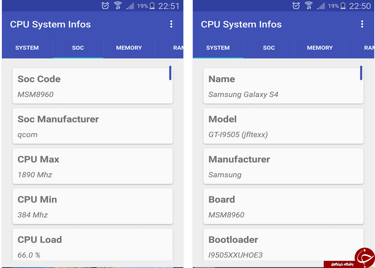Viewport: 375px width, 268px height.
Task: Click the Samsung value under Manufacturer
Action: pos(225,175)
